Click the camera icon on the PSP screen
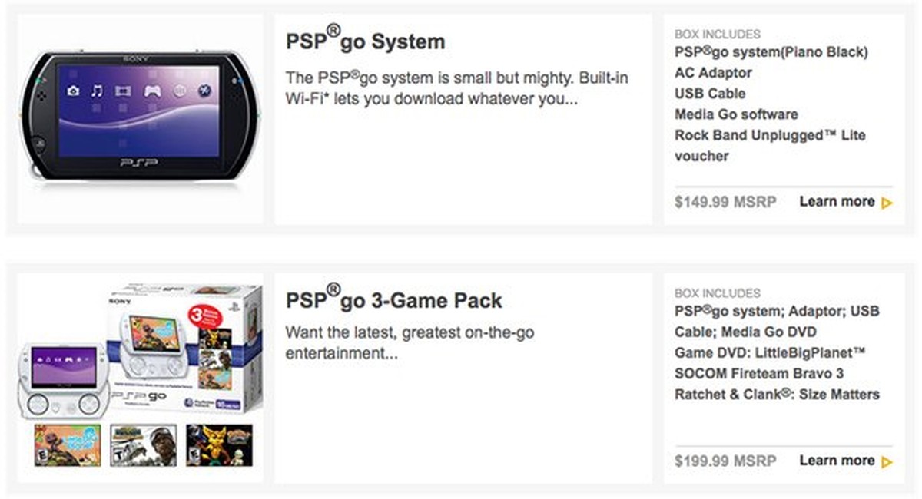 point(73,91)
